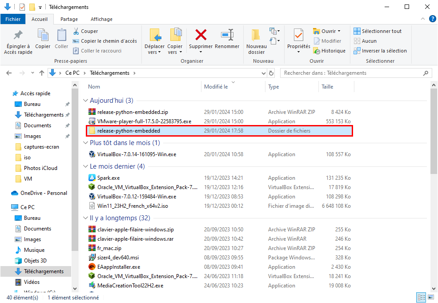438x303 pixels.
Task: Click the Épingler à Accès rapide pin icon
Action: pyautogui.click(x=18, y=35)
